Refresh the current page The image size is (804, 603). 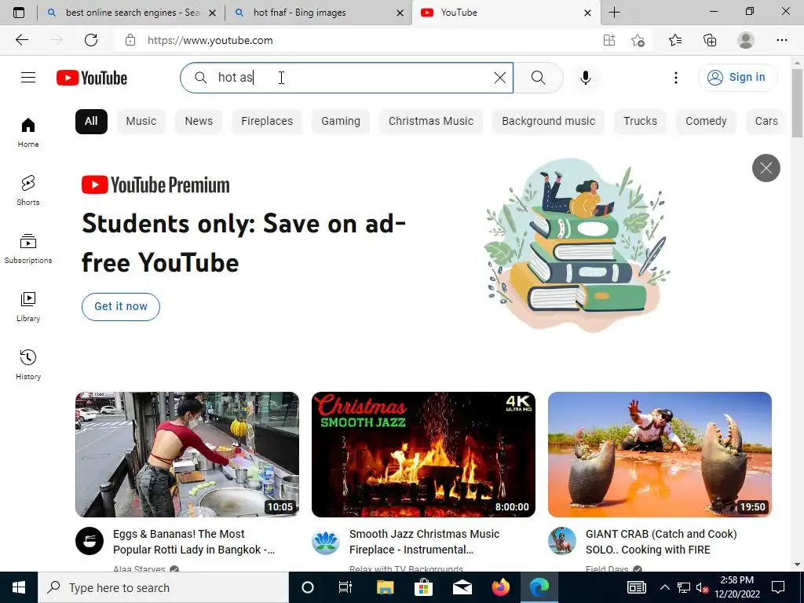tap(91, 40)
